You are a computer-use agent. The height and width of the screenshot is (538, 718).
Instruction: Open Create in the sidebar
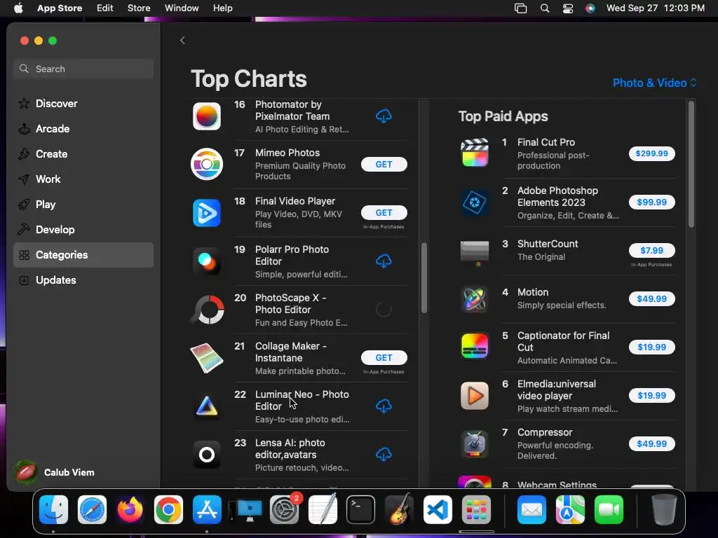pyautogui.click(x=83, y=153)
